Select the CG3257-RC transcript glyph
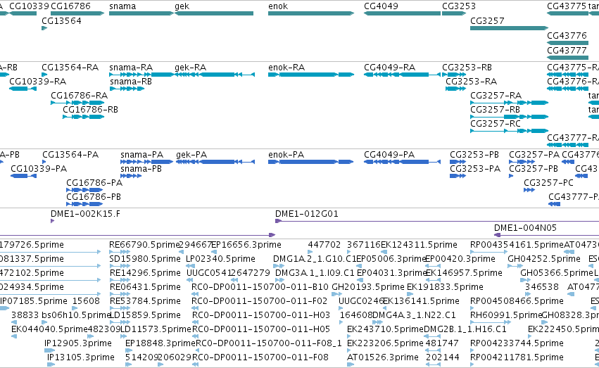Viewport: 599px width, 368px height. (509, 131)
